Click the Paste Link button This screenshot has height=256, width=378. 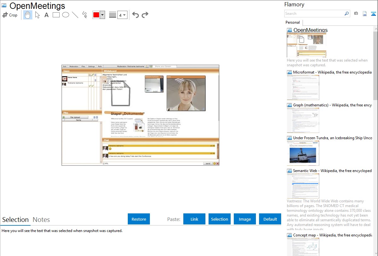coord(194,219)
